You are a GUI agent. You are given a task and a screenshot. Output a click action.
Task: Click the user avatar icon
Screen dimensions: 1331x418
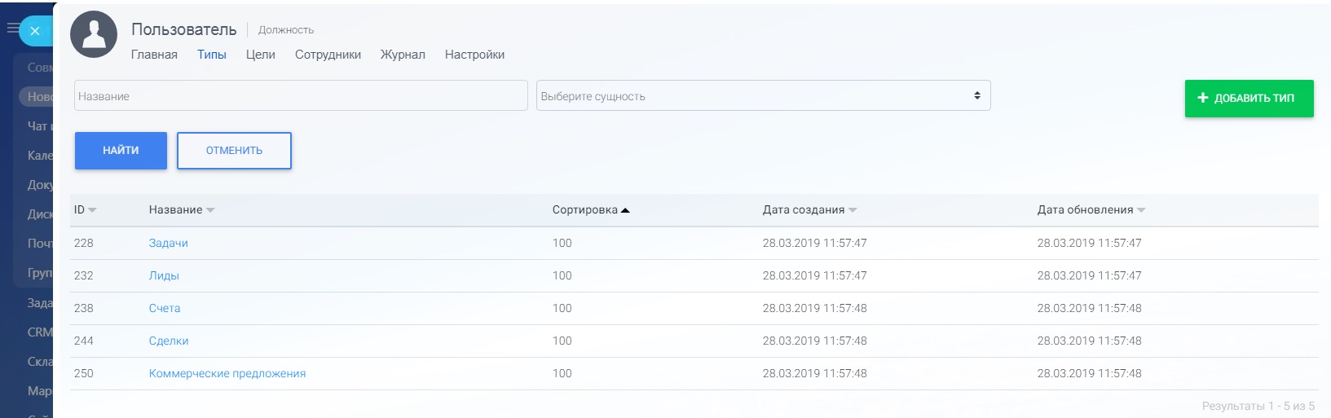[94, 35]
